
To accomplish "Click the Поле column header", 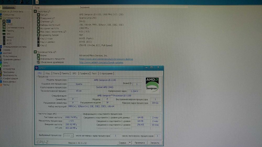I will 37,8.
